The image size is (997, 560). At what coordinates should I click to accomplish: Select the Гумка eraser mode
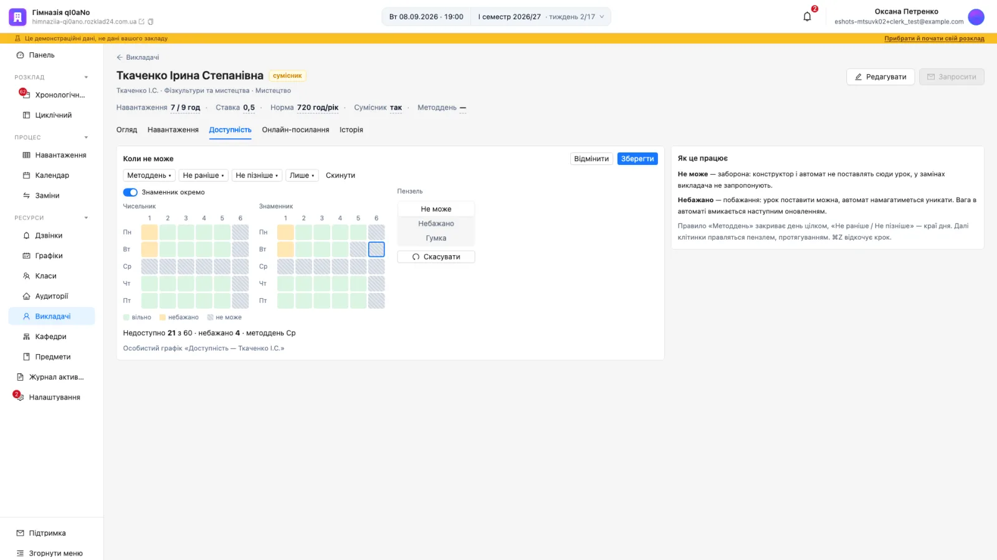click(436, 238)
